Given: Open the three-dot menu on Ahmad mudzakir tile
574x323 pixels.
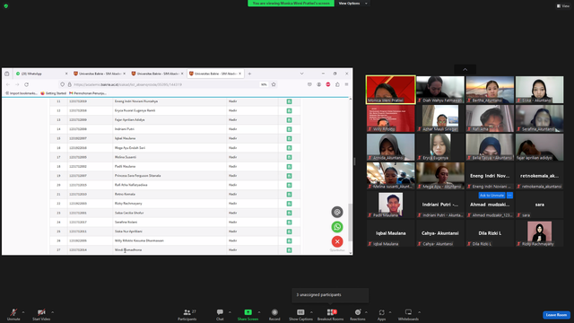Looking at the screenshot, I should (x=509, y=196).
